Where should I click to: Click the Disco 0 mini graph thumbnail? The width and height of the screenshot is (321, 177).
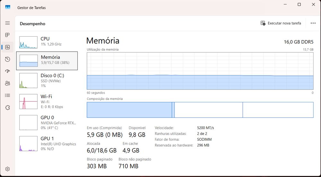click(29, 80)
